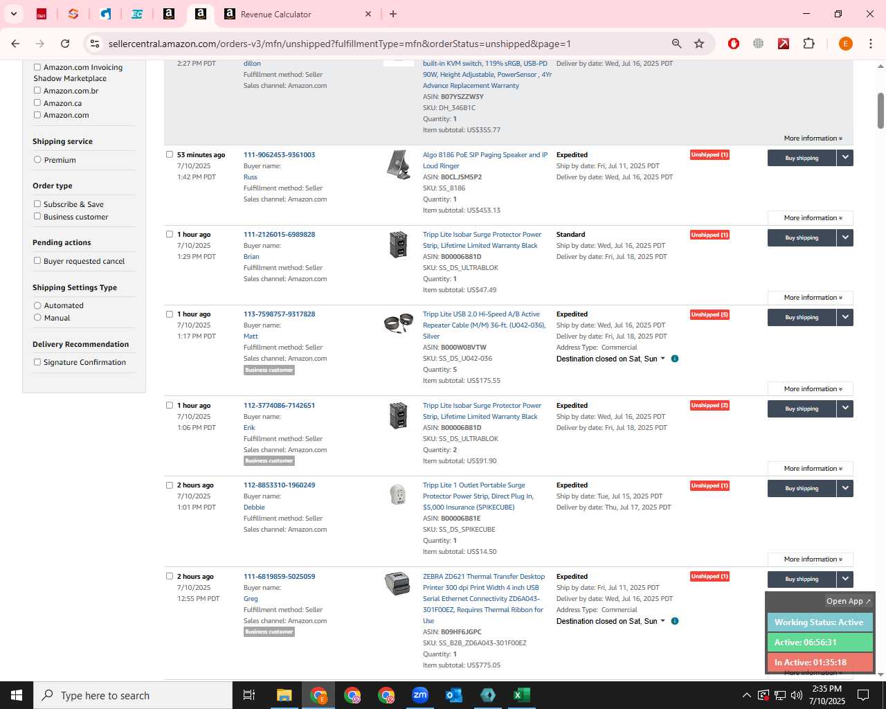Open the Windows Start menu
The image size is (886, 709).
[17, 695]
